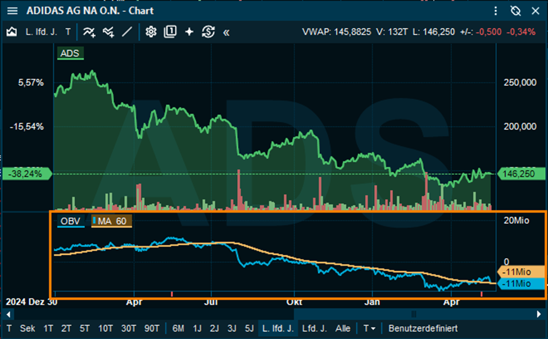Select the 'L. lfd. J.' period tab
548x339 pixels.
tap(278, 328)
